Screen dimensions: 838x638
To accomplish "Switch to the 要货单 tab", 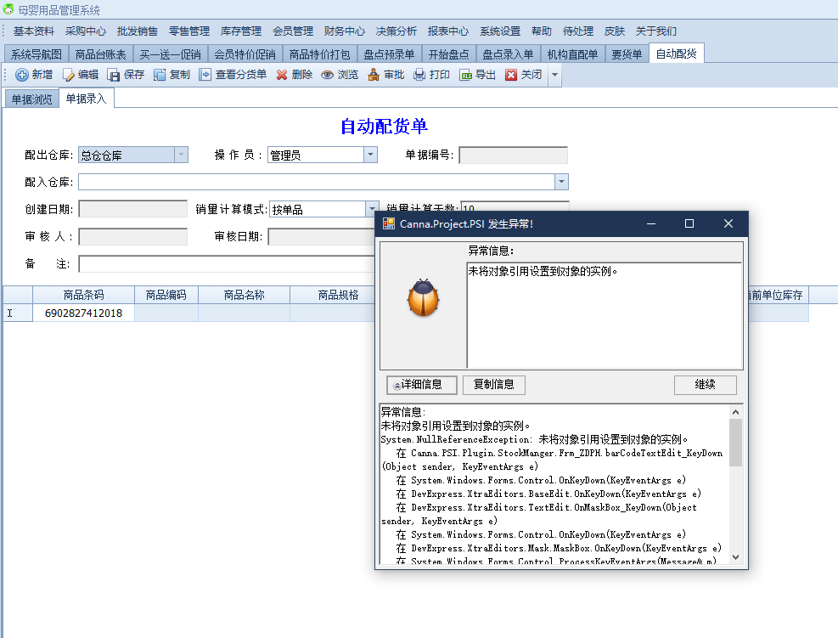I will tap(627, 54).
